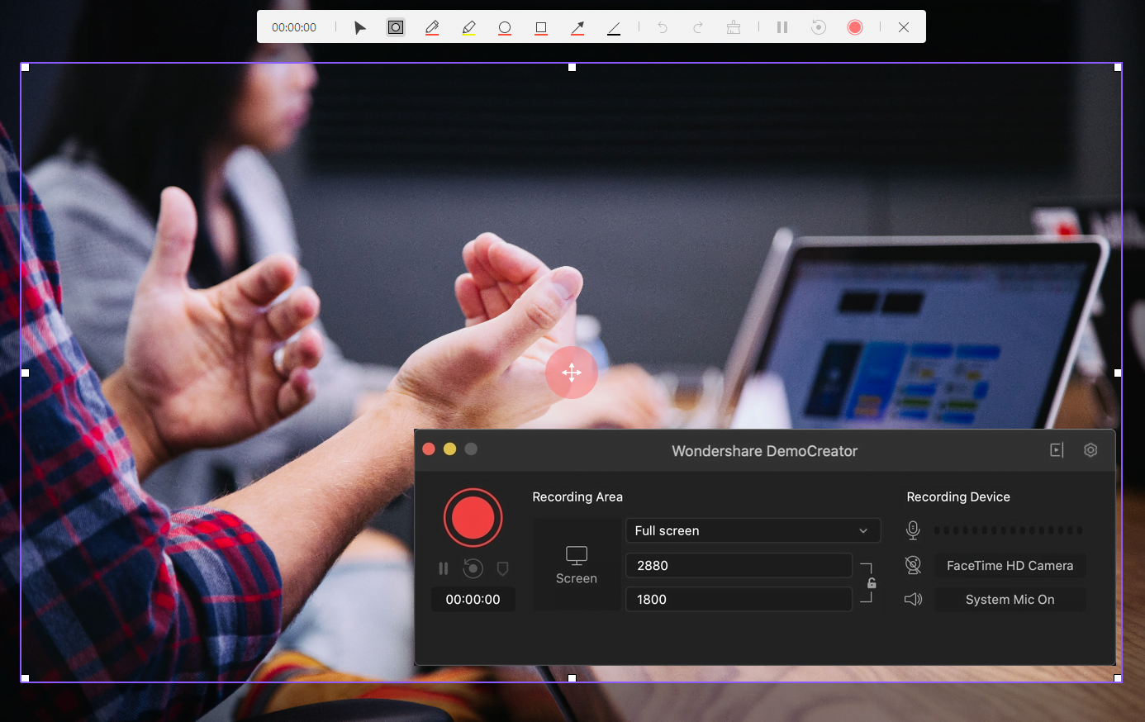The width and height of the screenshot is (1145, 722).
Task: Toggle the microphone icon in Recording Device
Action: click(913, 530)
